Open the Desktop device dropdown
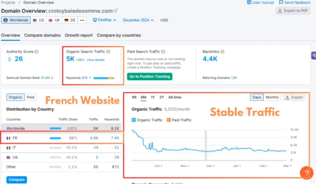 [105, 20]
